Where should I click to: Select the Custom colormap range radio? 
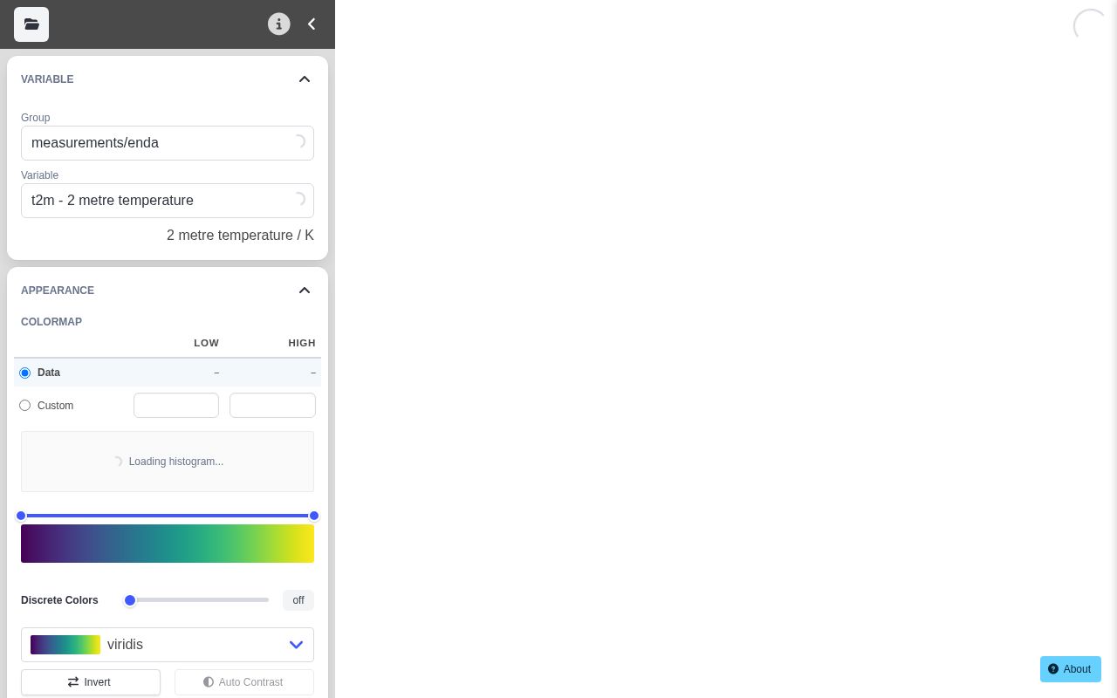click(24, 406)
